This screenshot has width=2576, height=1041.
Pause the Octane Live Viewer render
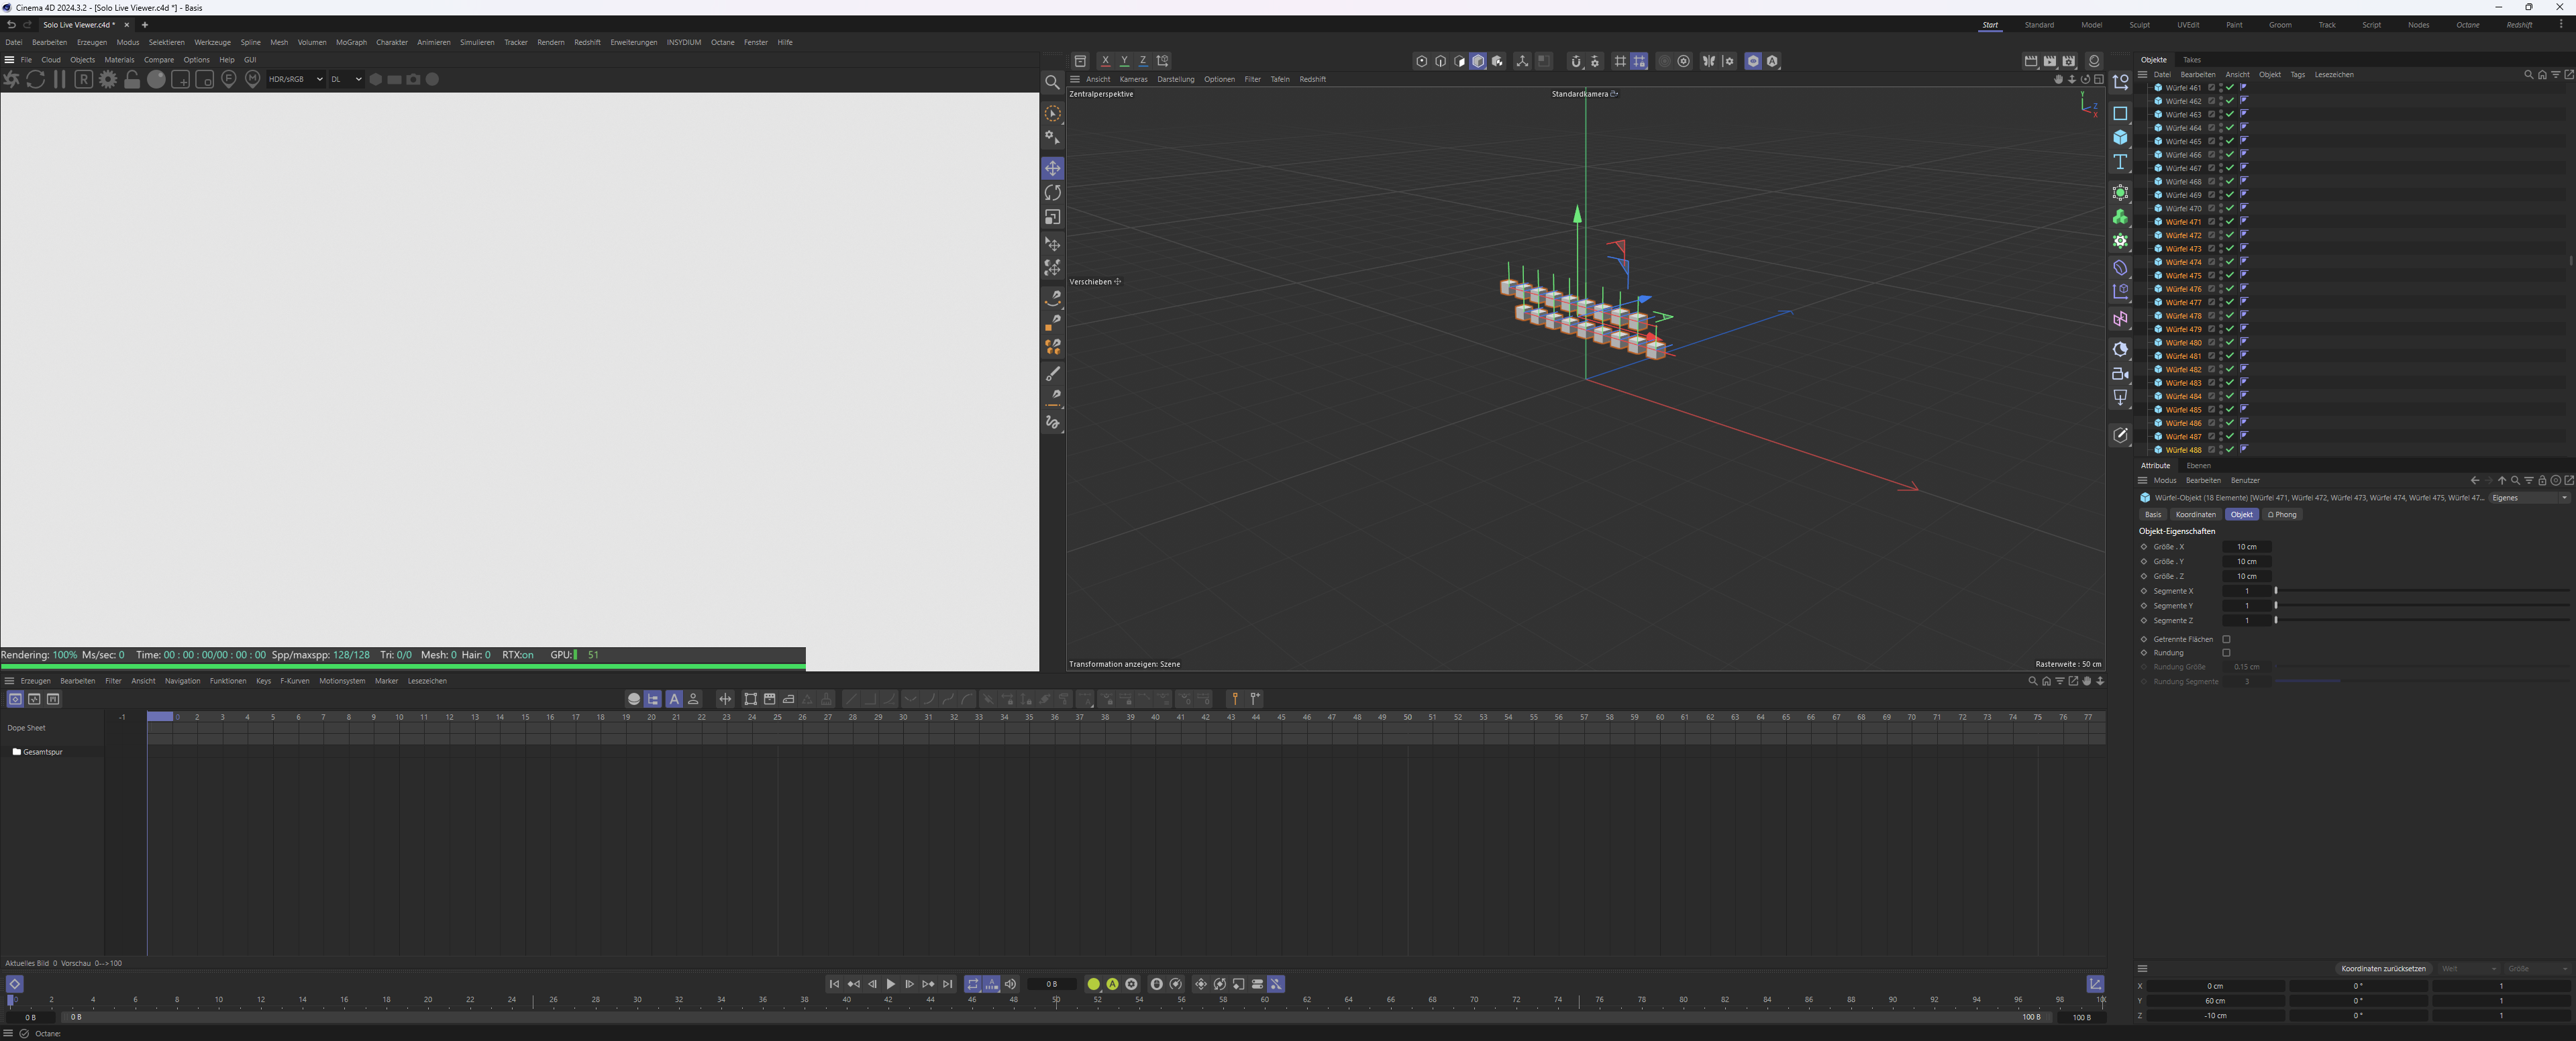click(59, 79)
